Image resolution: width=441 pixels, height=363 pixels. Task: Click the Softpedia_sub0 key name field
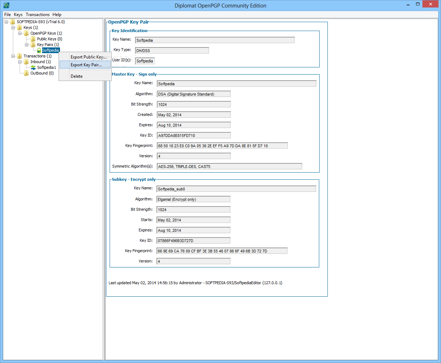[x=236, y=189]
